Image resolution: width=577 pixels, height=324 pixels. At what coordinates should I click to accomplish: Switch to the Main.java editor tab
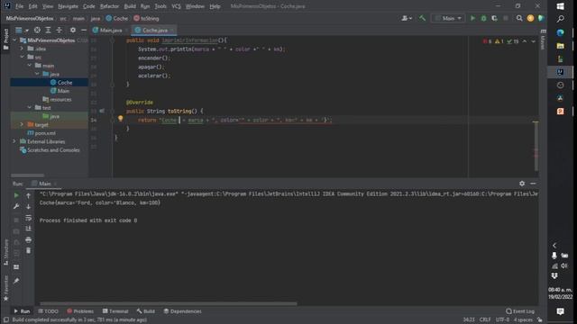click(x=110, y=30)
